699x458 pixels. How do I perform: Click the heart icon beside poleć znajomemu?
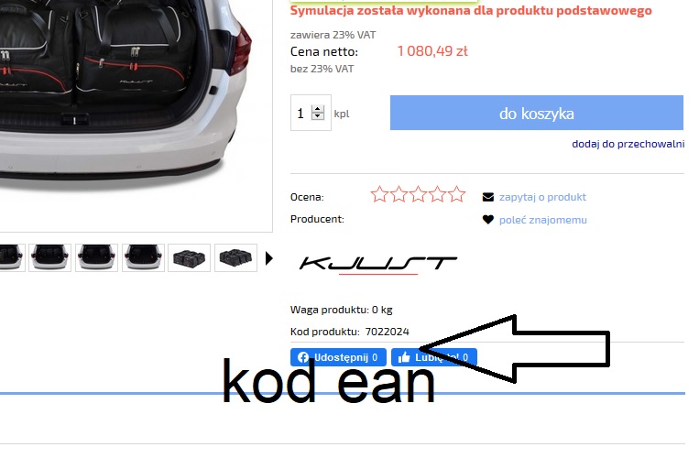pyautogui.click(x=488, y=219)
